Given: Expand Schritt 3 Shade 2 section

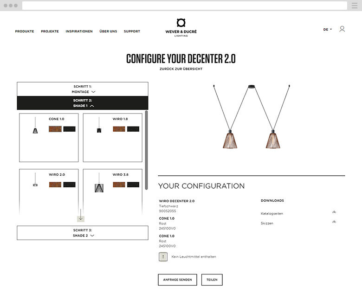Looking at the screenshot, I should click(x=83, y=233).
